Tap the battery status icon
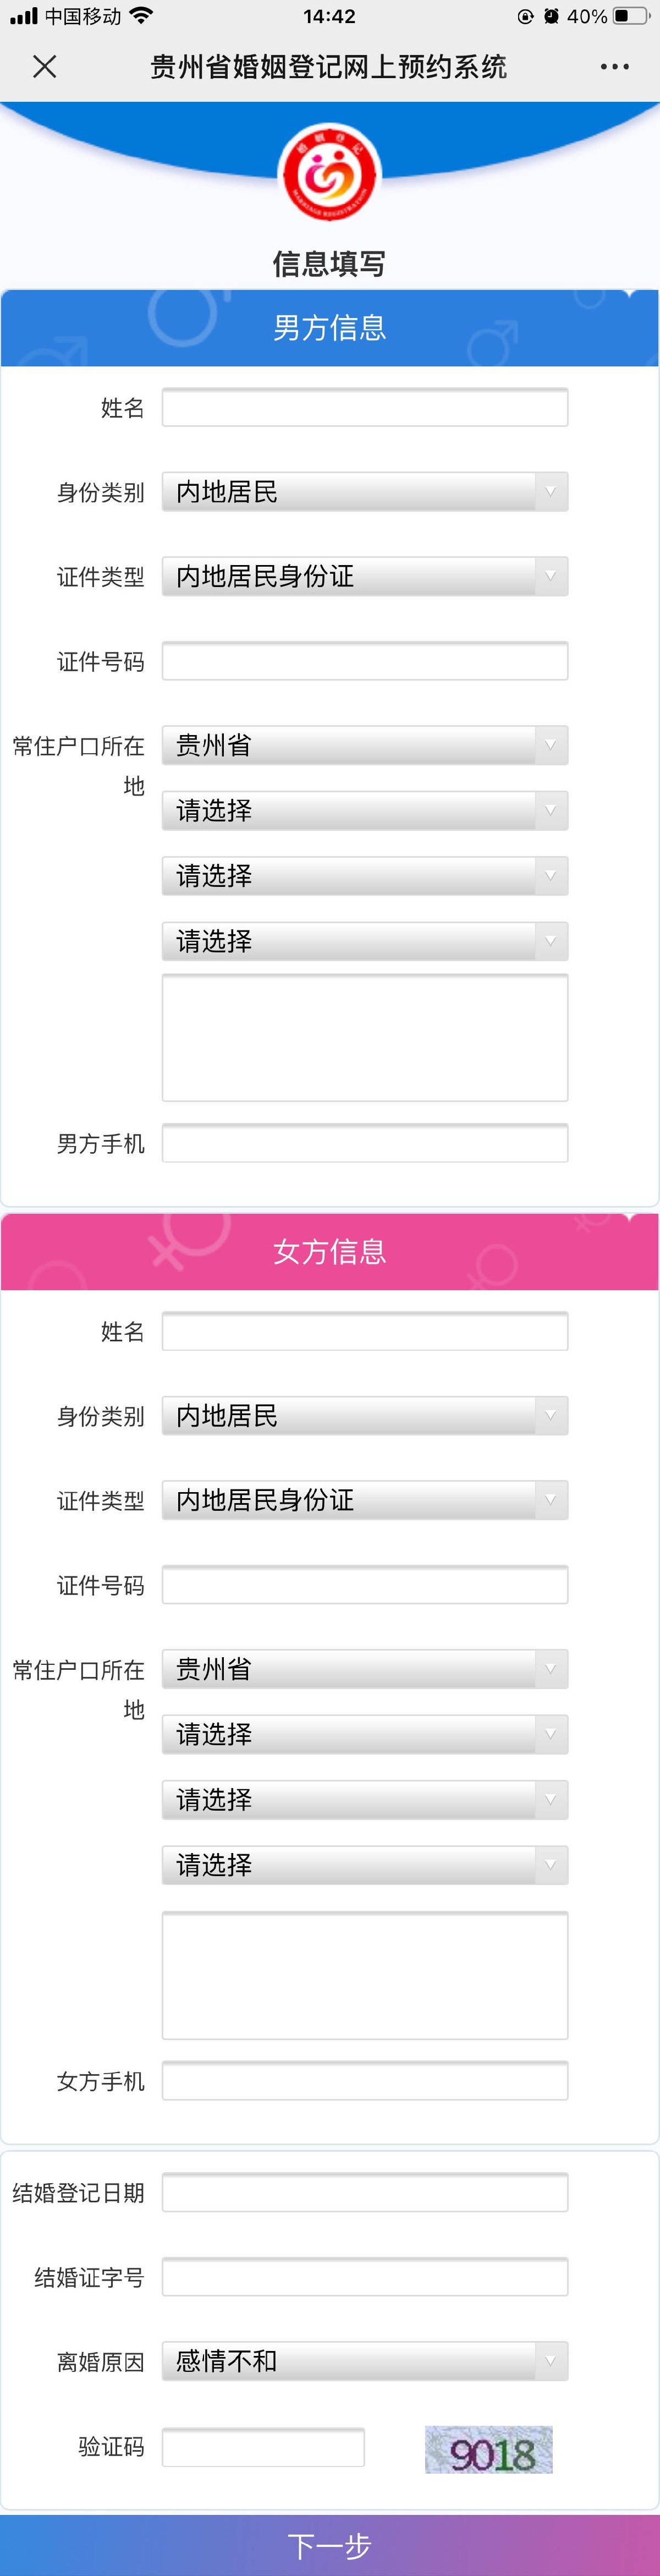 pyautogui.click(x=629, y=16)
